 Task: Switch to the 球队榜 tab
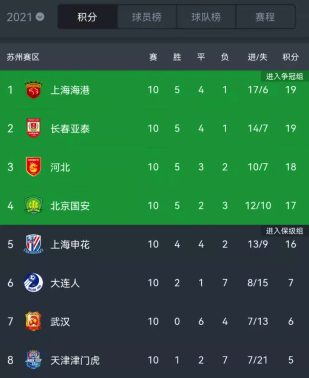pyautogui.click(x=206, y=17)
